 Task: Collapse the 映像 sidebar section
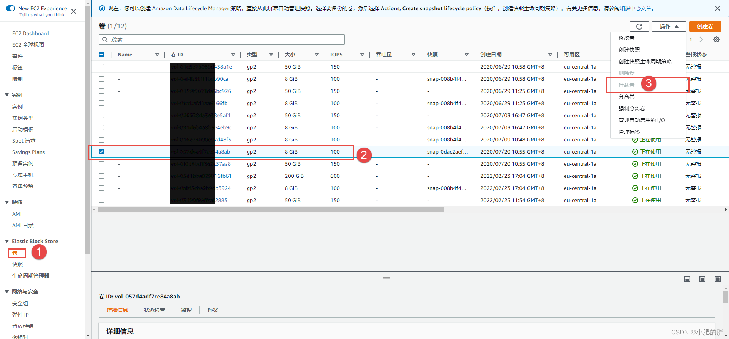coord(7,202)
